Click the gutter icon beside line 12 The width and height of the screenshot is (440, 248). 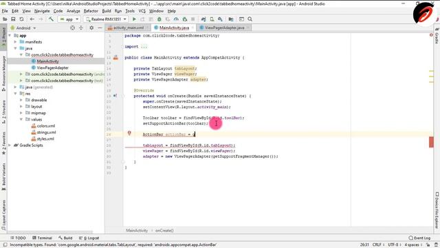click(115, 58)
